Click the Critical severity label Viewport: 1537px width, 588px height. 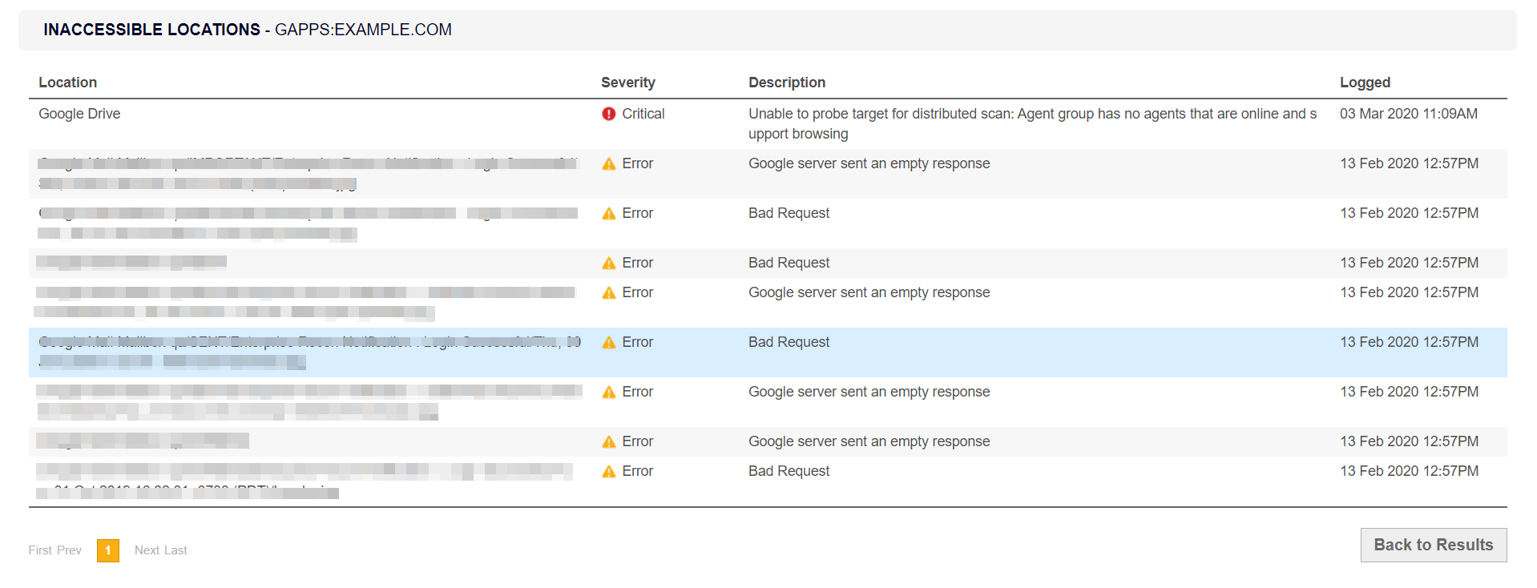pyautogui.click(x=643, y=114)
